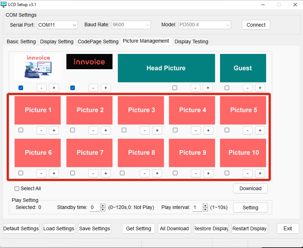Enable the Select All checkbox
The height and width of the screenshot is (248, 303).
point(17,188)
